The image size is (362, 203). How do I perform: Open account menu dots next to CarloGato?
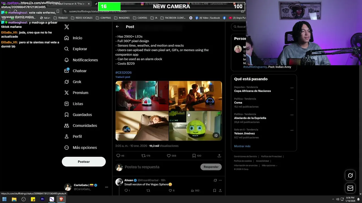point(107,187)
